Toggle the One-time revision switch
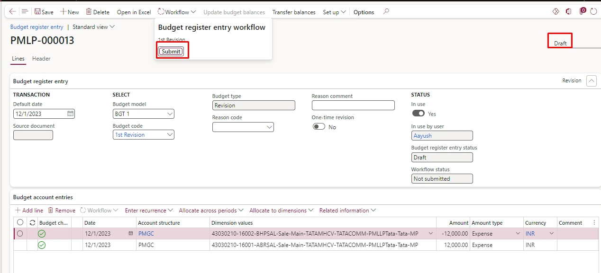 click(319, 127)
